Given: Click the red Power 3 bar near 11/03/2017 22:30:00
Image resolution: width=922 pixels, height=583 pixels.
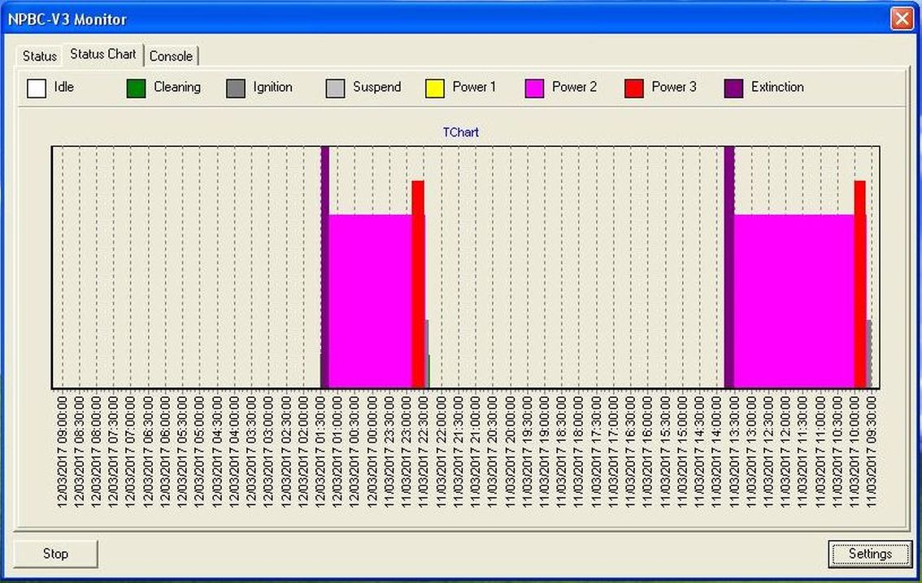Looking at the screenshot, I should 418,284.
